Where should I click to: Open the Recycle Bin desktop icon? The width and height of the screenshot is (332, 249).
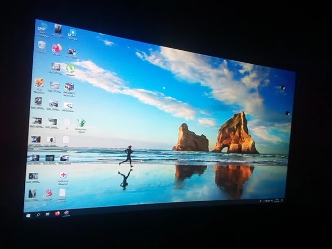[x=41, y=47]
